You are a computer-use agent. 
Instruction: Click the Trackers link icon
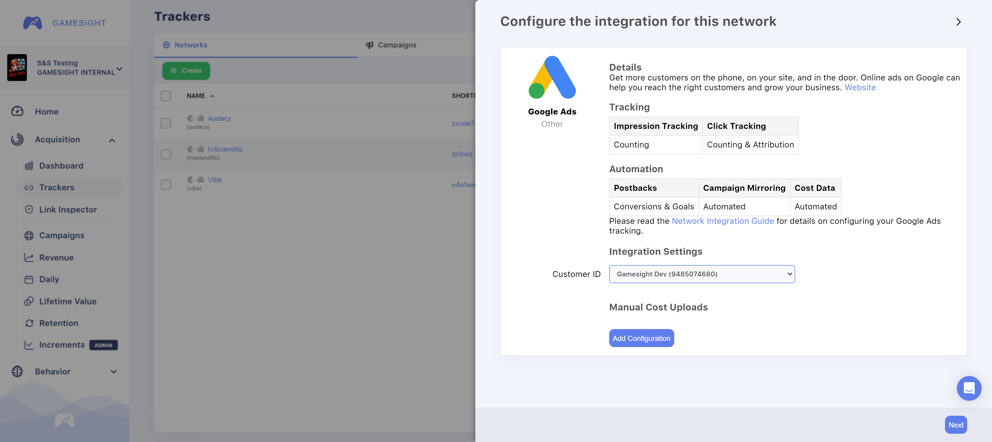click(x=29, y=187)
